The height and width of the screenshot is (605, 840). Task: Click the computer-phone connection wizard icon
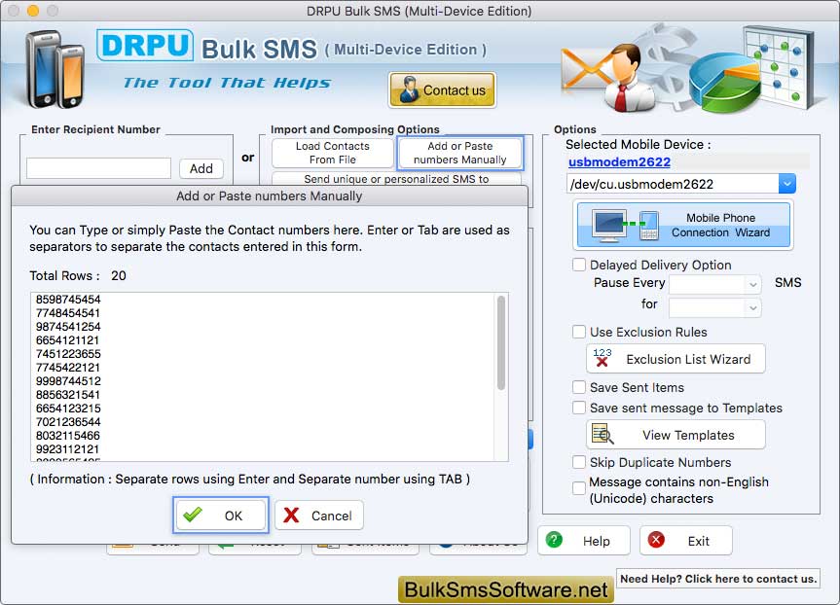click(x=625, y=225)
